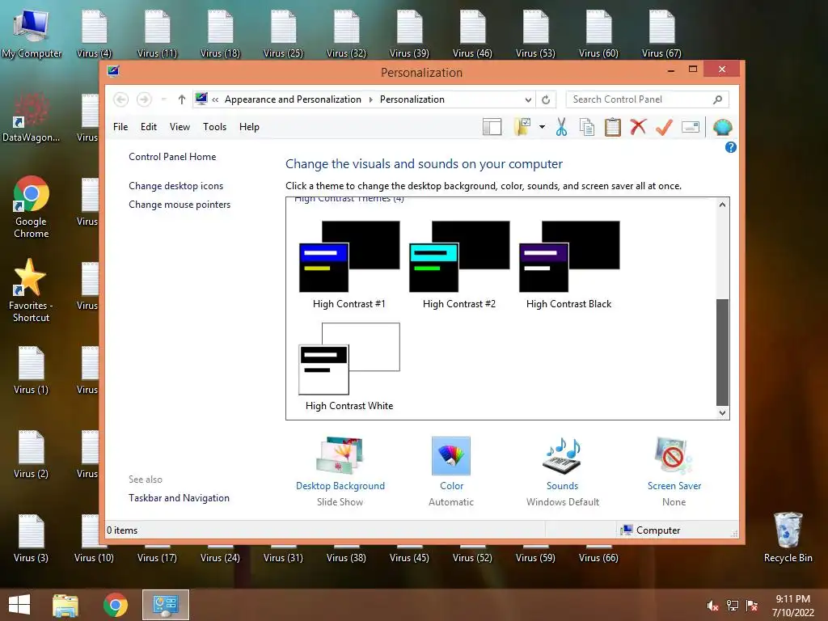Expand the breadcrumb double-chevron
Screen dimensions: 828x621
tap(215, 99)
